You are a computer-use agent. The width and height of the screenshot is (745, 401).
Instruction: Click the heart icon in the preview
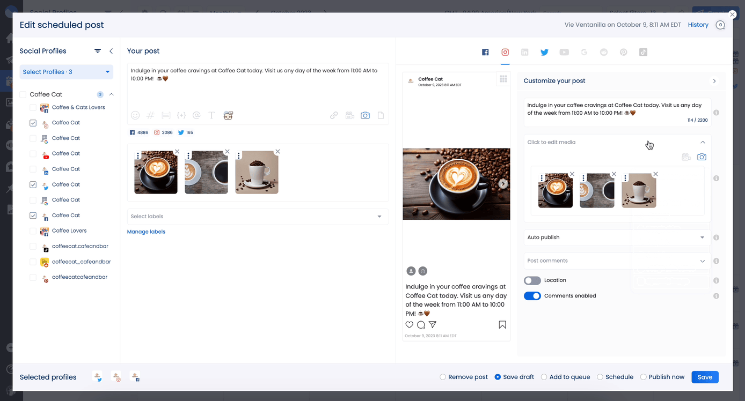(x=410, y=324)
